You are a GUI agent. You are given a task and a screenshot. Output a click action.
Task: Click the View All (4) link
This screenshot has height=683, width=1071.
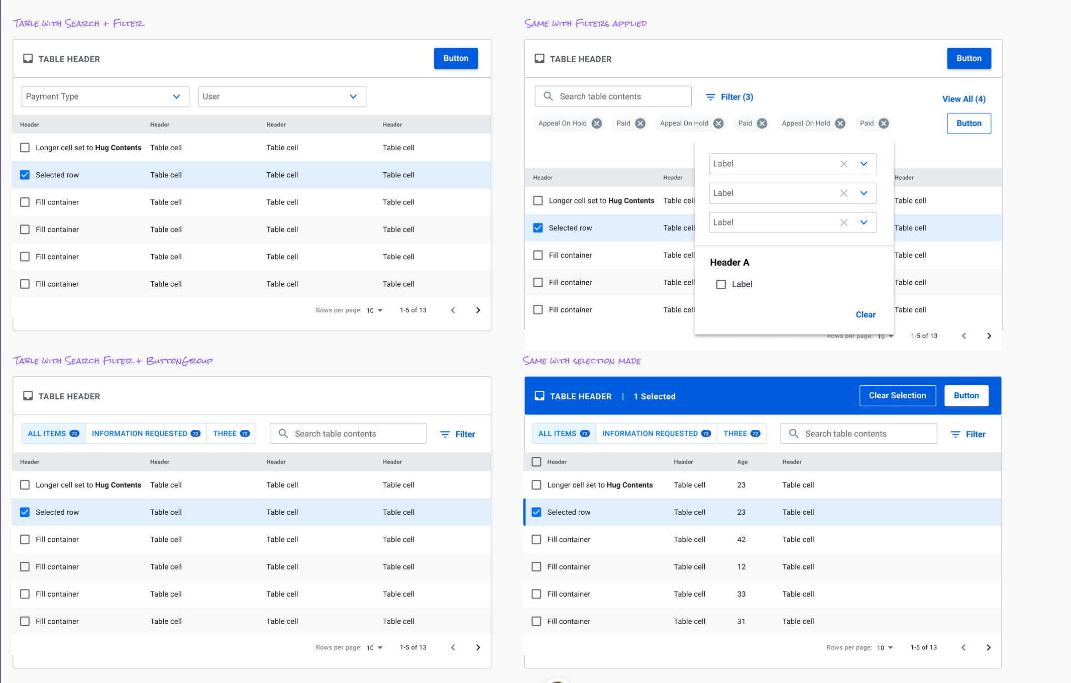[963, 99]
